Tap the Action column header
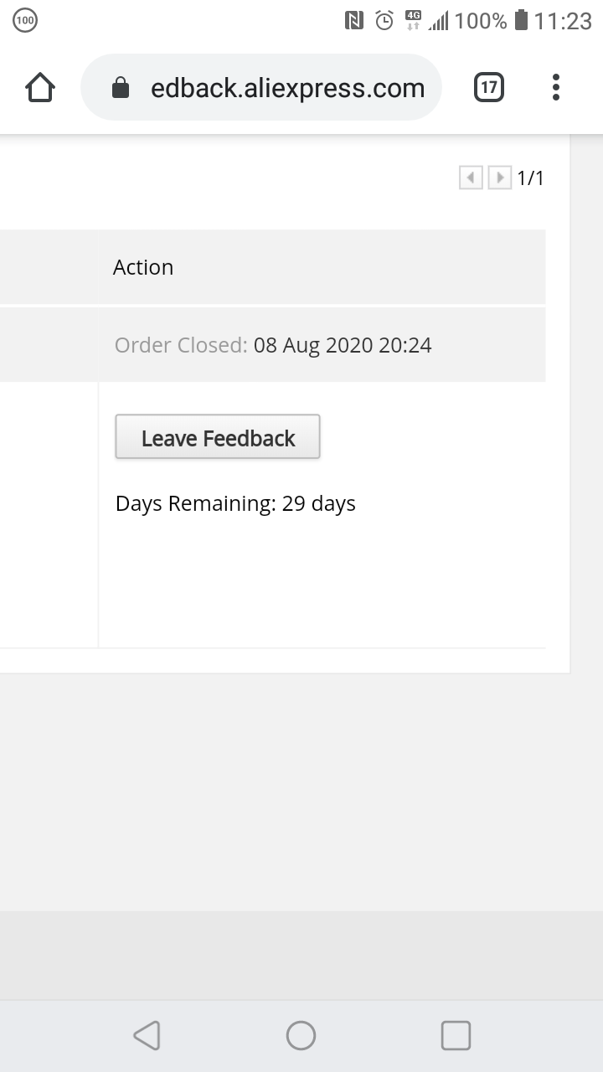 click(x=143, y=267)
